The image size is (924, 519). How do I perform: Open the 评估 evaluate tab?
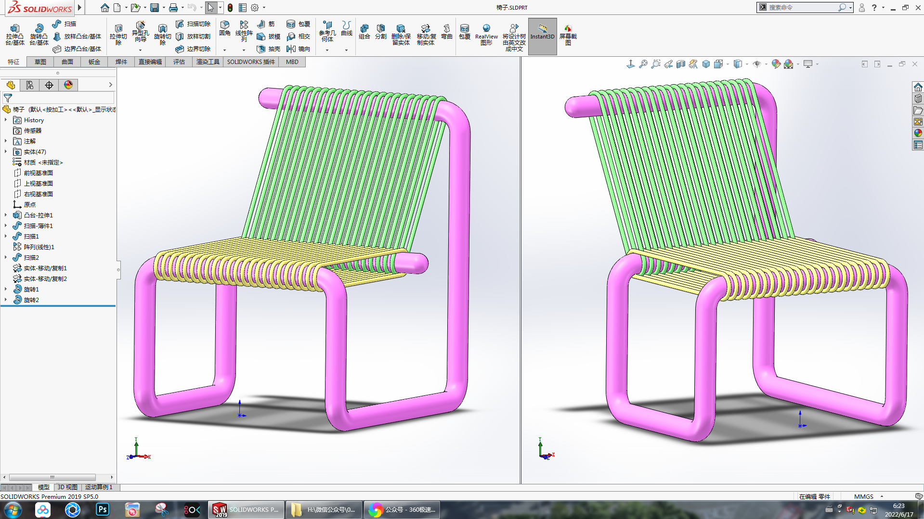point(179,62)
